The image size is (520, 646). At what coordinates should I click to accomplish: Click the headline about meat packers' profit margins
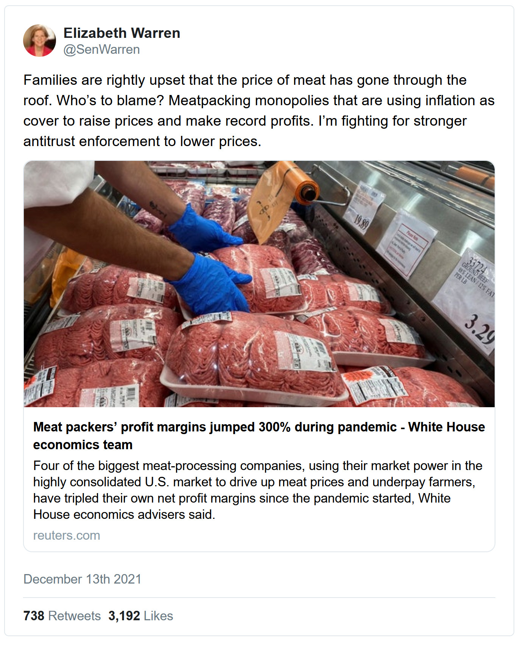click(x=259, y=436)
